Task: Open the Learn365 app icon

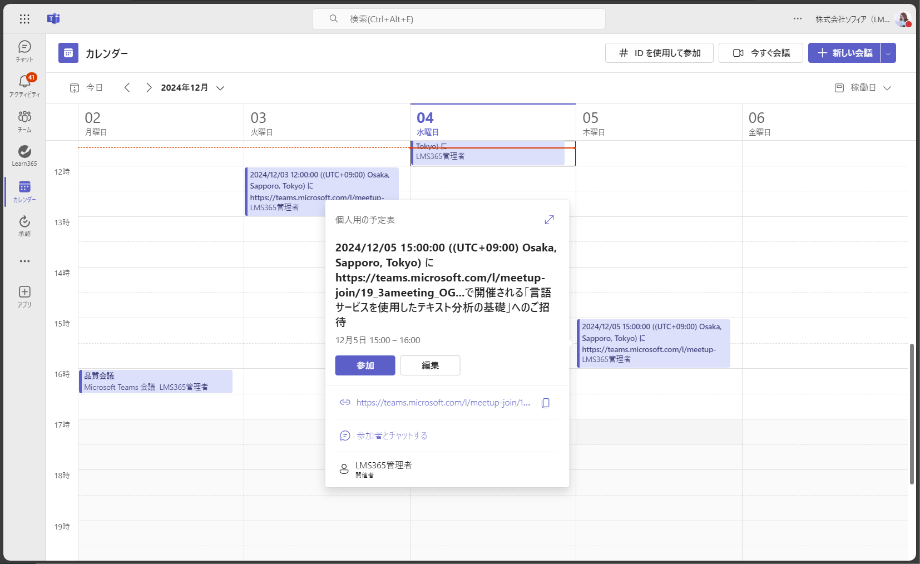Action: pos(24,155)
